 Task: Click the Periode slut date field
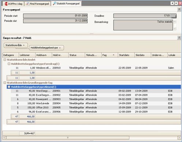55,21
